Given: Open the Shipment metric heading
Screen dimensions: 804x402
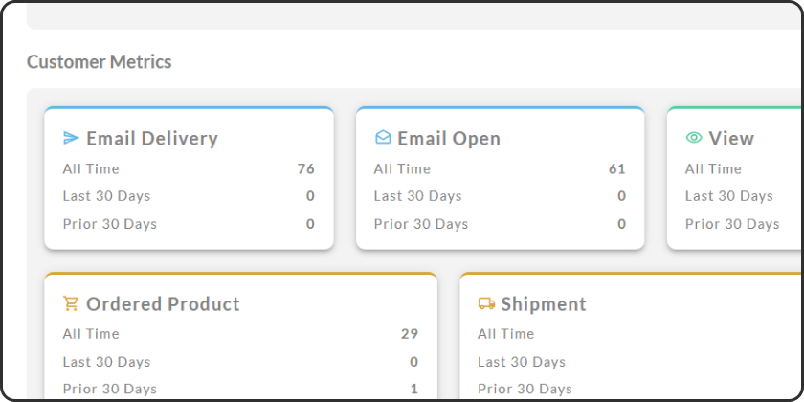Looking at the screenshot, I should [544, 304].
